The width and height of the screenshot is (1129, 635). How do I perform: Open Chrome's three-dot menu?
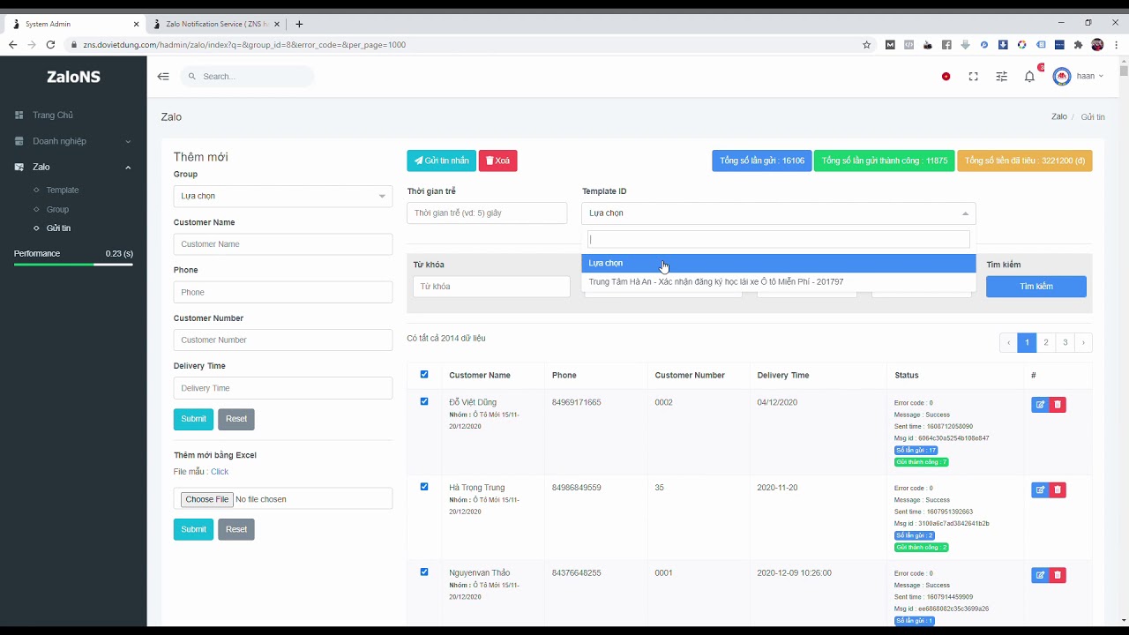1116,45
